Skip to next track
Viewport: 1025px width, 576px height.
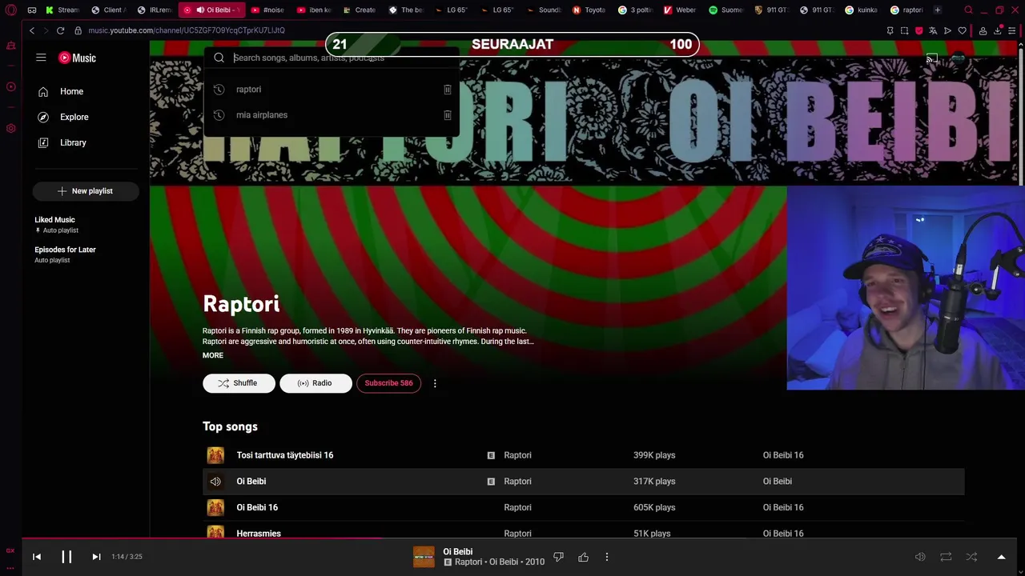point(96,557)
